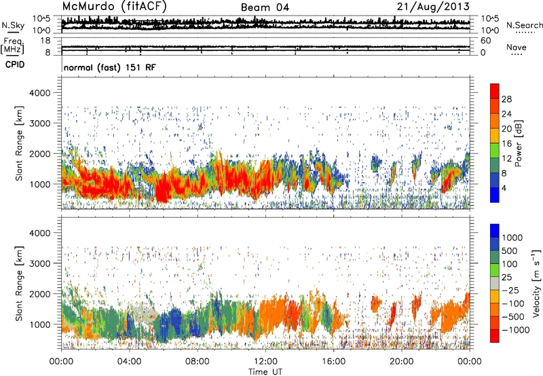
Task: Click the 3000 tick on power panel
Action: pos(39,124)
